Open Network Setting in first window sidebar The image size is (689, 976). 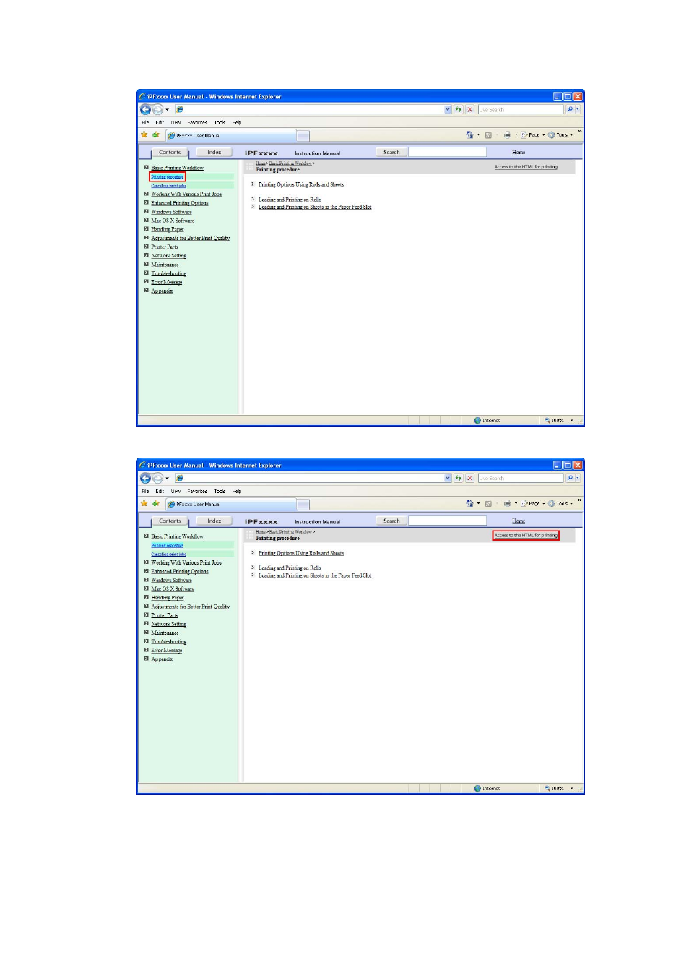[168, 256]
